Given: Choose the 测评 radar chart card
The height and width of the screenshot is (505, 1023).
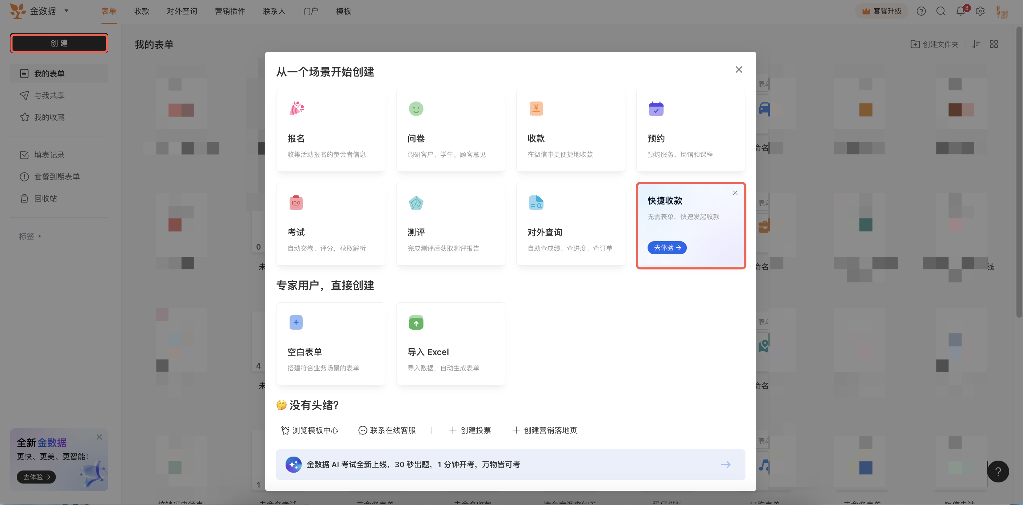Looking at the screenshot, I should tap(450, 224).
